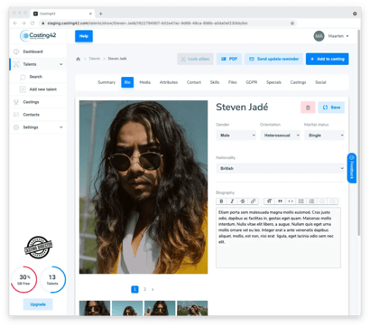Switch to the Files tab
This screenshot has width=370, height=327.
coord(233,82)
